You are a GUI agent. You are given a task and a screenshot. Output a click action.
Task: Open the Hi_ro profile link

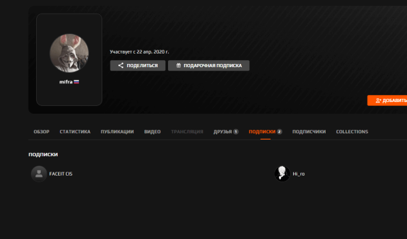[298, 174]
